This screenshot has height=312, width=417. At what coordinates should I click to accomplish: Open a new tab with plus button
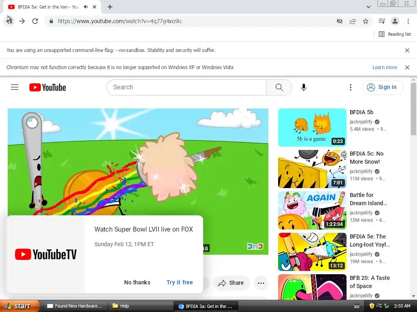click(110, 7)
